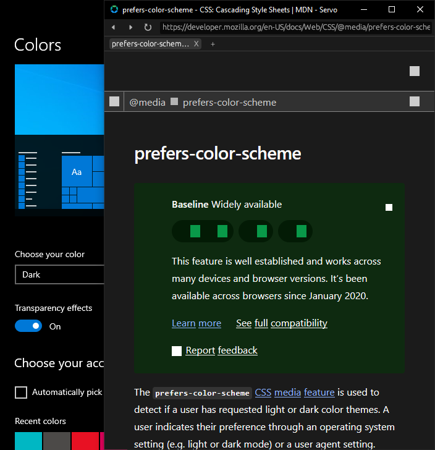435x450 pixels.
Task: Click the Servo logo in the title bar
Action: click(114, 9)
